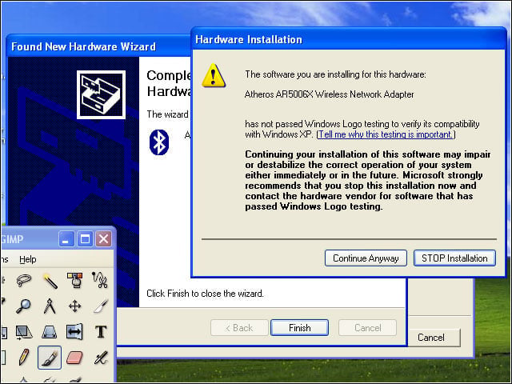Click Continue Anyway in Hardware Installation
The image size is (512, 384).
(x=366, y=258)
